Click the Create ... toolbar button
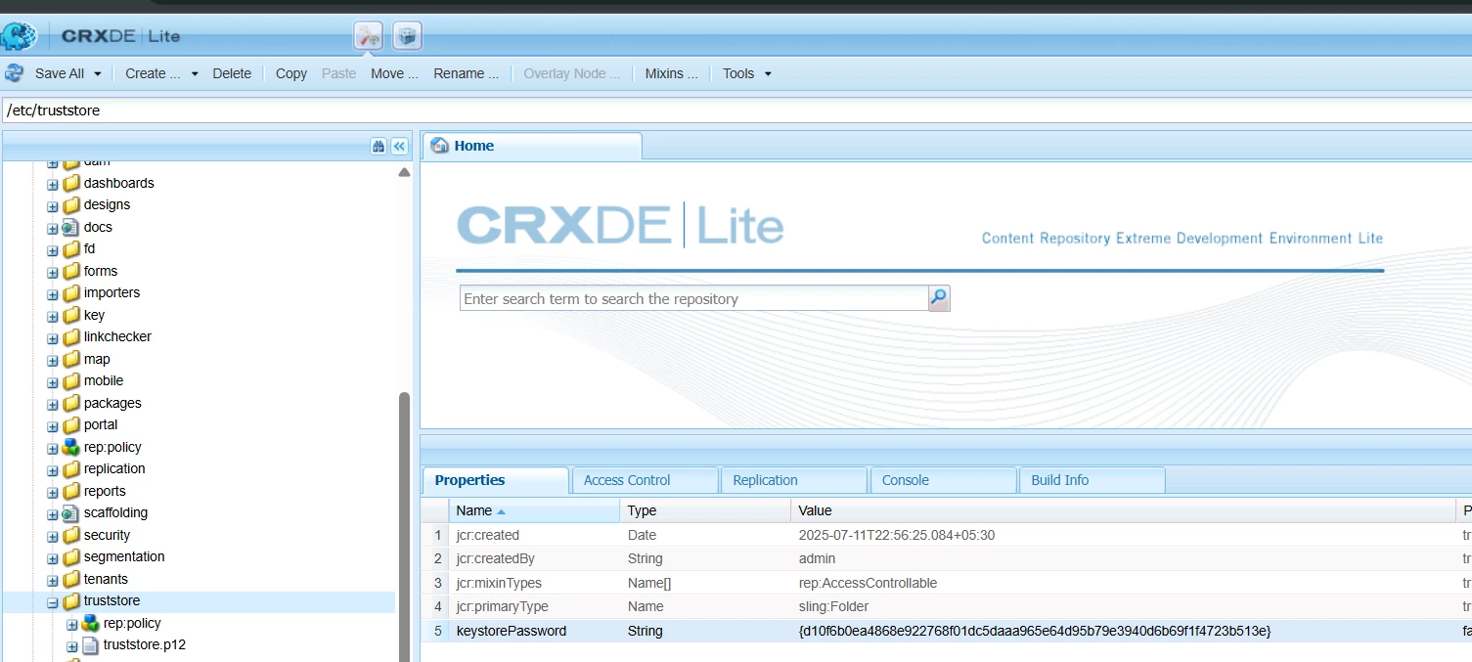Viewport: 1472px width, 662px height. pos(153,73)
